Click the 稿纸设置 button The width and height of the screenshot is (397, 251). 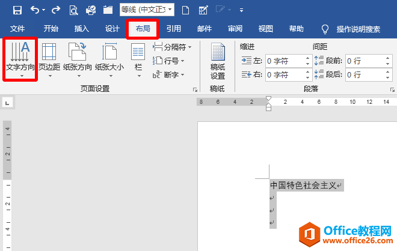[218, 61]
